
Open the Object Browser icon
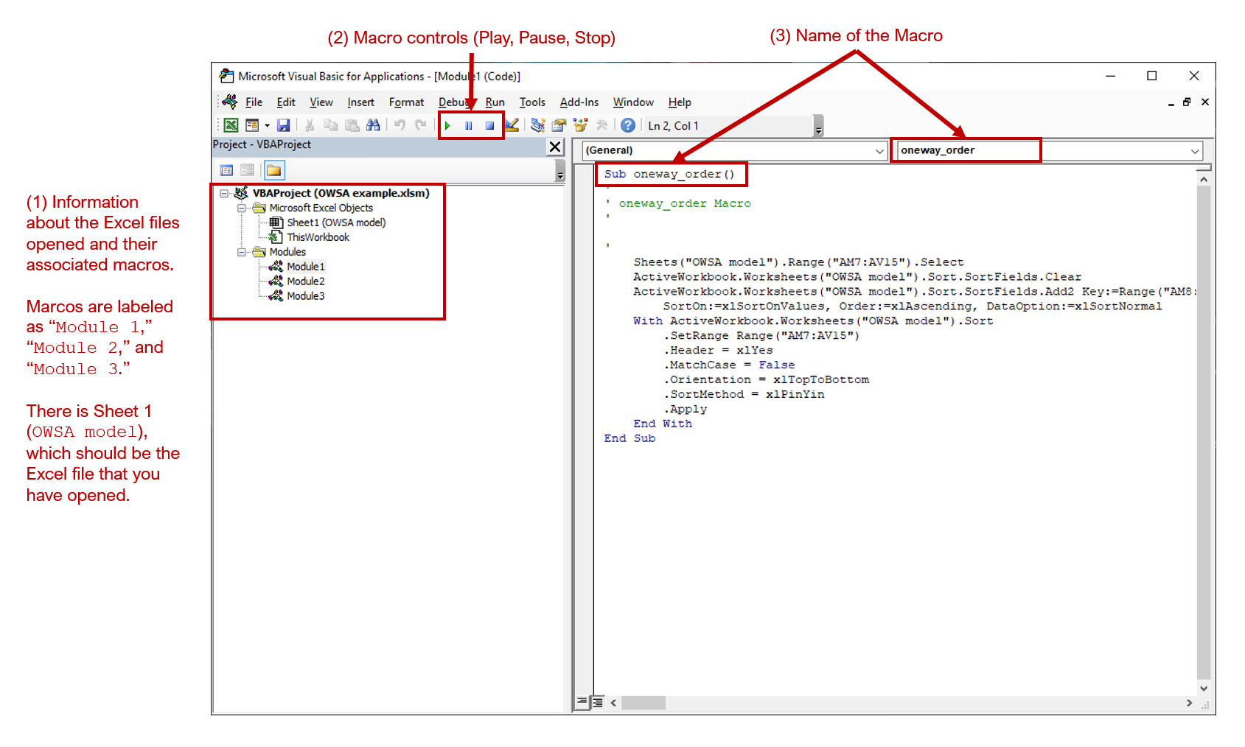click(x=580, y=125)
